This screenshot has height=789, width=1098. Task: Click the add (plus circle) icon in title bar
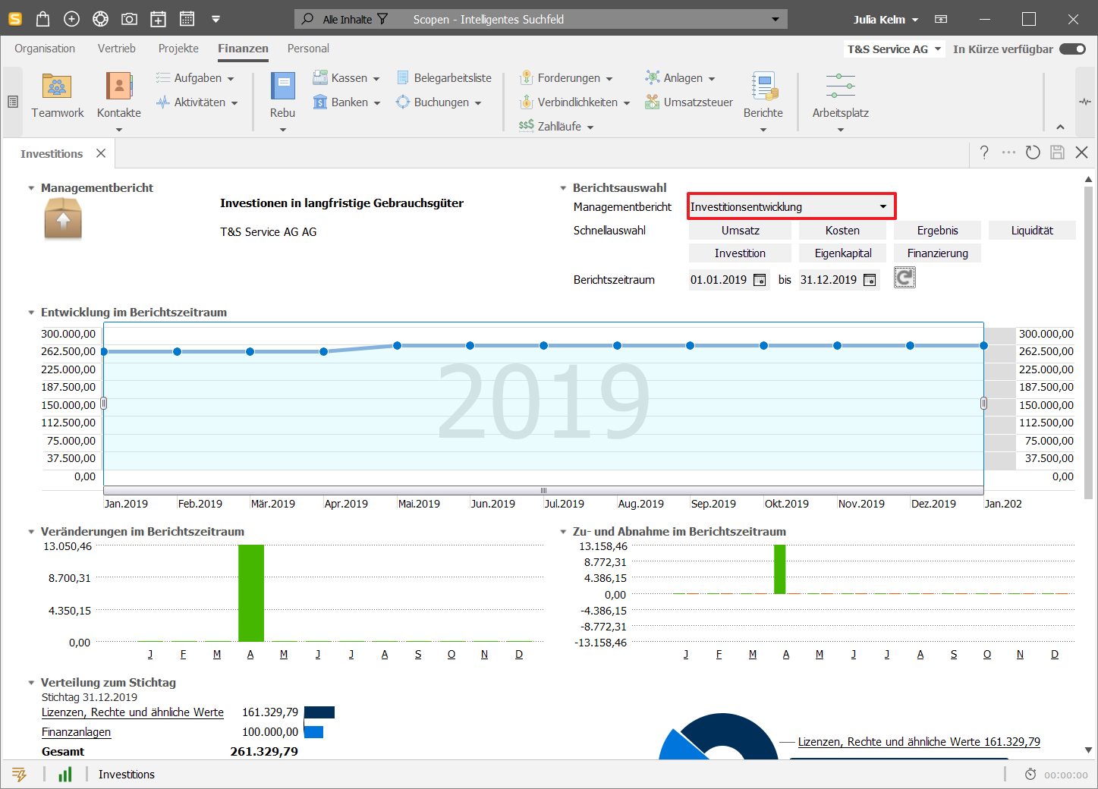(71, 19)
